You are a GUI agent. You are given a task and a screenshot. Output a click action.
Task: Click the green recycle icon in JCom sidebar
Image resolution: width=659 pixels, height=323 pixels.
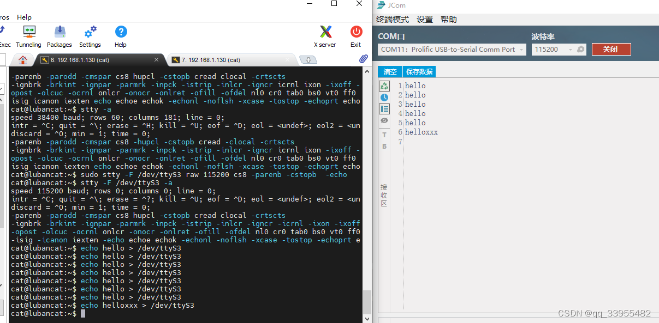click(384, 86)
